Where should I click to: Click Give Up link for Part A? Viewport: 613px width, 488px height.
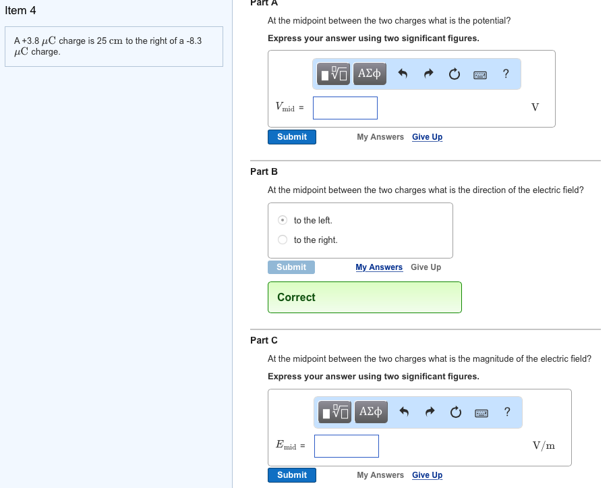[x=427, y=137]
